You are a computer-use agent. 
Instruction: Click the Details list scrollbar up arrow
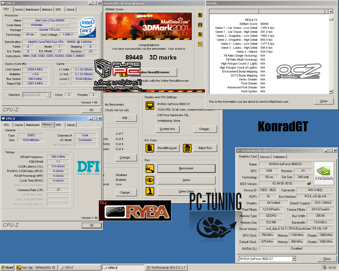pos(331,11)
